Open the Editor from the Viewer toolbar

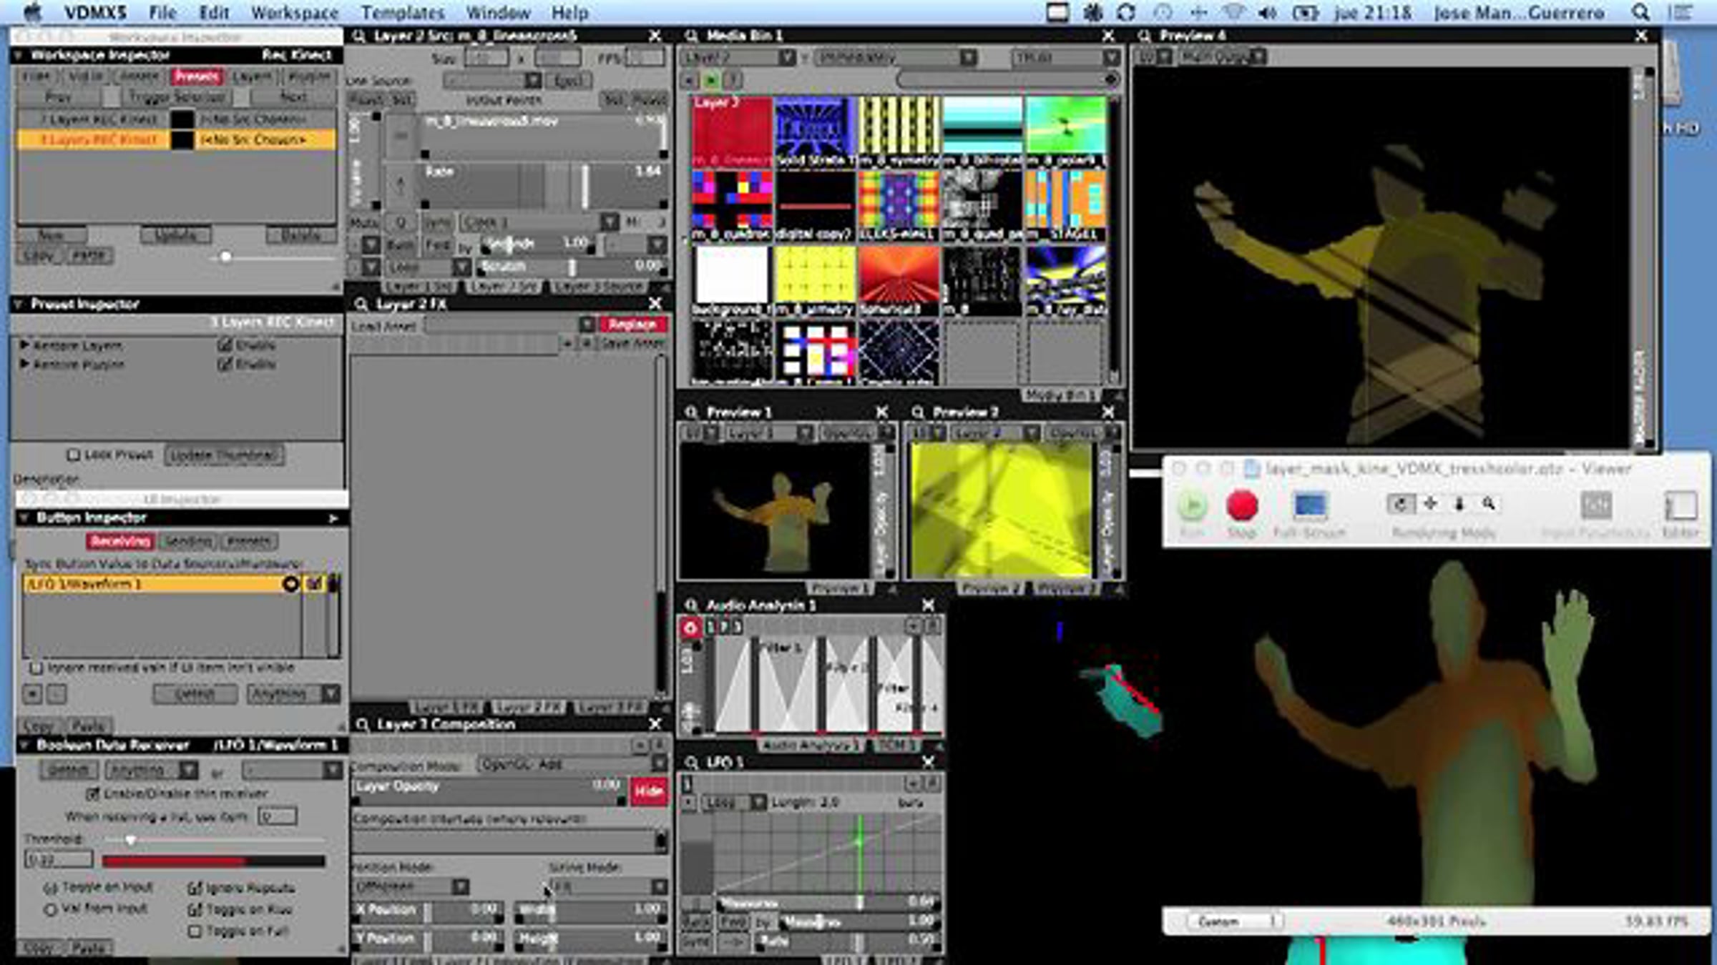pos(1681,506)
